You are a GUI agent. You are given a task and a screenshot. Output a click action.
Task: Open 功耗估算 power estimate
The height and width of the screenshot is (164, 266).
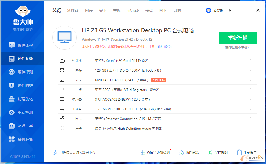pos(189,152)
